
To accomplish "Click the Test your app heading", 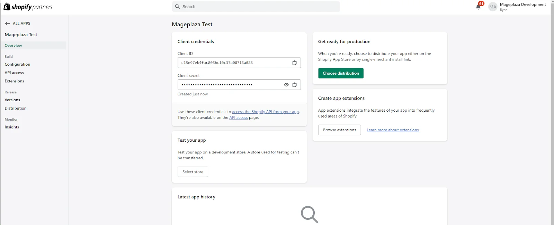I will pos(191,140).
